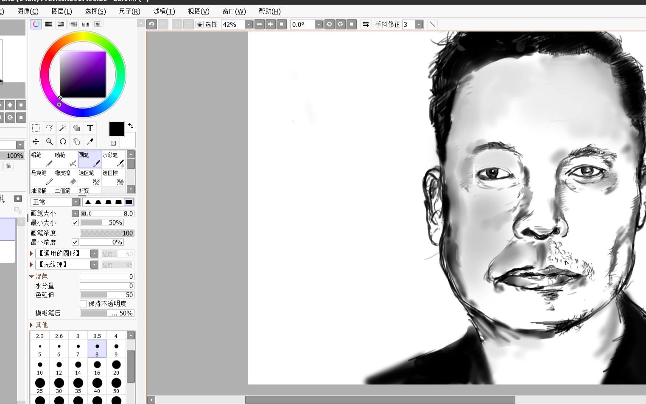Select the shape tool icon
This screenshot has width=646, height=404.
(x=76, y=128)
